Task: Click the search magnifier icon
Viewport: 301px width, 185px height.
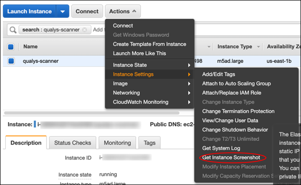Action: click(x=13, y=30)
